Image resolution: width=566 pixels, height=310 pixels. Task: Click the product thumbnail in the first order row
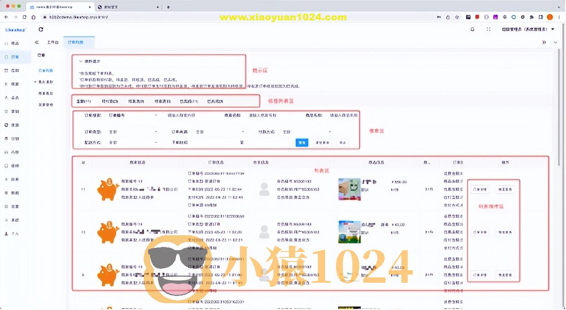[349, 189]
